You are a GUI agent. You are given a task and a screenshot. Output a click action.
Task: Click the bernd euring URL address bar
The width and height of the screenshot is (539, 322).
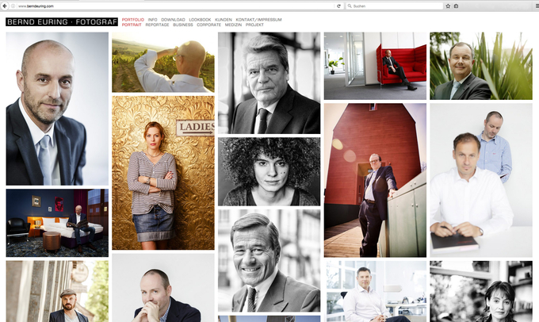[x=175, y=6]
